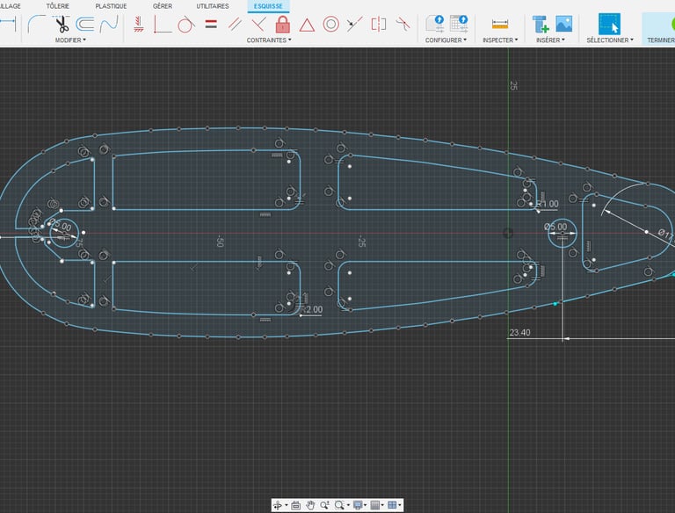
Task: Apply the Tangent constraint
Action: point(186,24)
